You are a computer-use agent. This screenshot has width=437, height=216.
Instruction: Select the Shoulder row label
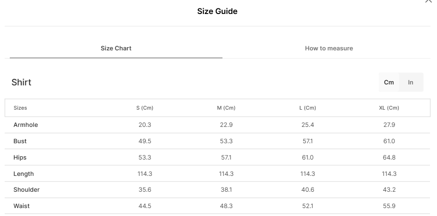pos(27,190)
